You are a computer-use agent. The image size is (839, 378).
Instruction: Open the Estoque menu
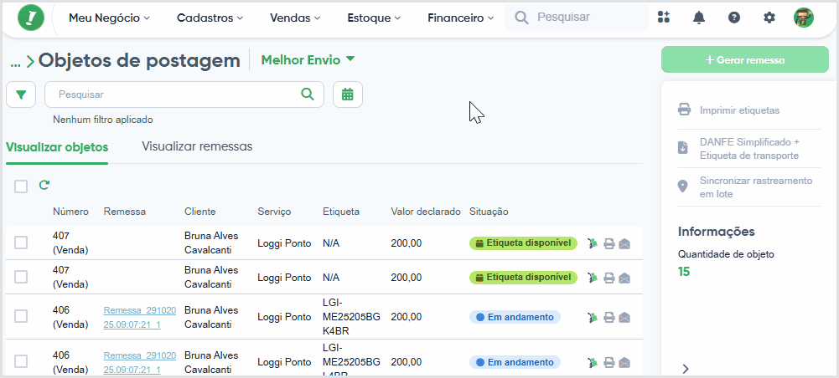374,18
